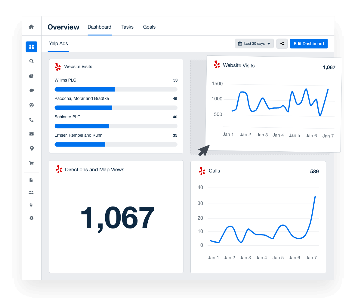This screenshot has width=361, height=301.
Task: Open the users group icon
Action: click(31, 192)
